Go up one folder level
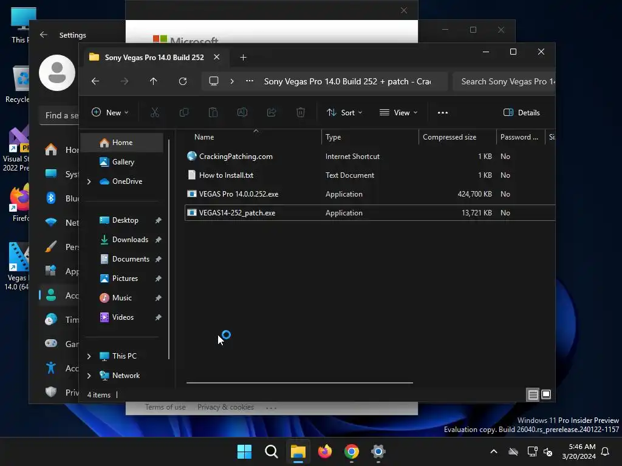The image size is (622, 466). tap(154, 81)
